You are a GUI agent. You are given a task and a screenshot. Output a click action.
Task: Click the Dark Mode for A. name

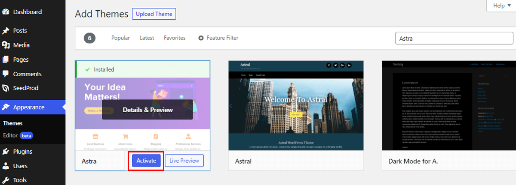[413, 161]
